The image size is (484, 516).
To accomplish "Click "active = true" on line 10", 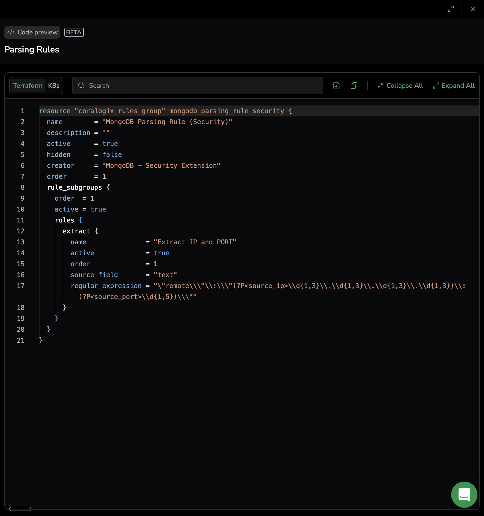I will [x=80, y=209].
